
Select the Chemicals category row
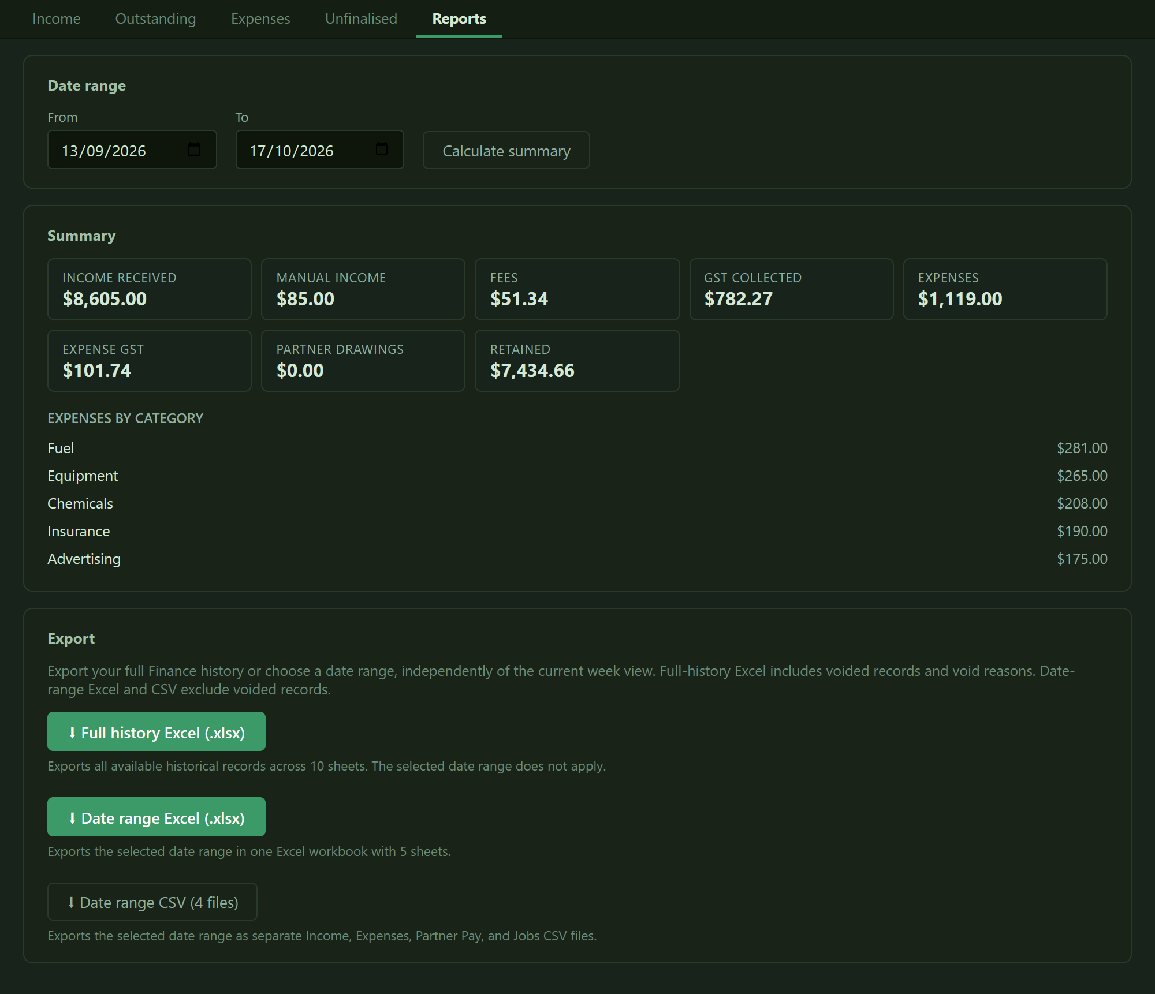click(x=577, y=503)
